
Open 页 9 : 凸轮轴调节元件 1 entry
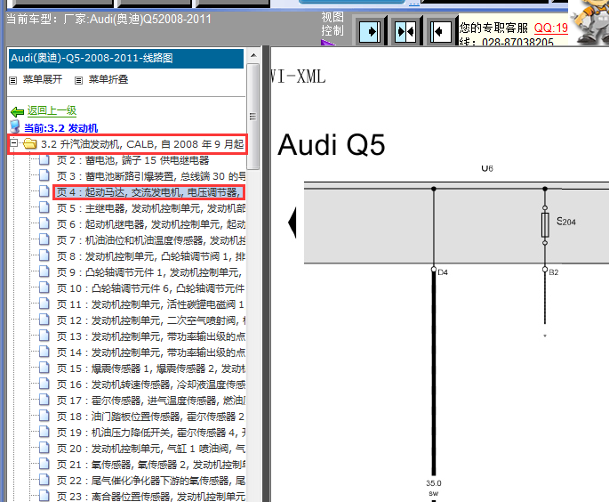point(150,272)
